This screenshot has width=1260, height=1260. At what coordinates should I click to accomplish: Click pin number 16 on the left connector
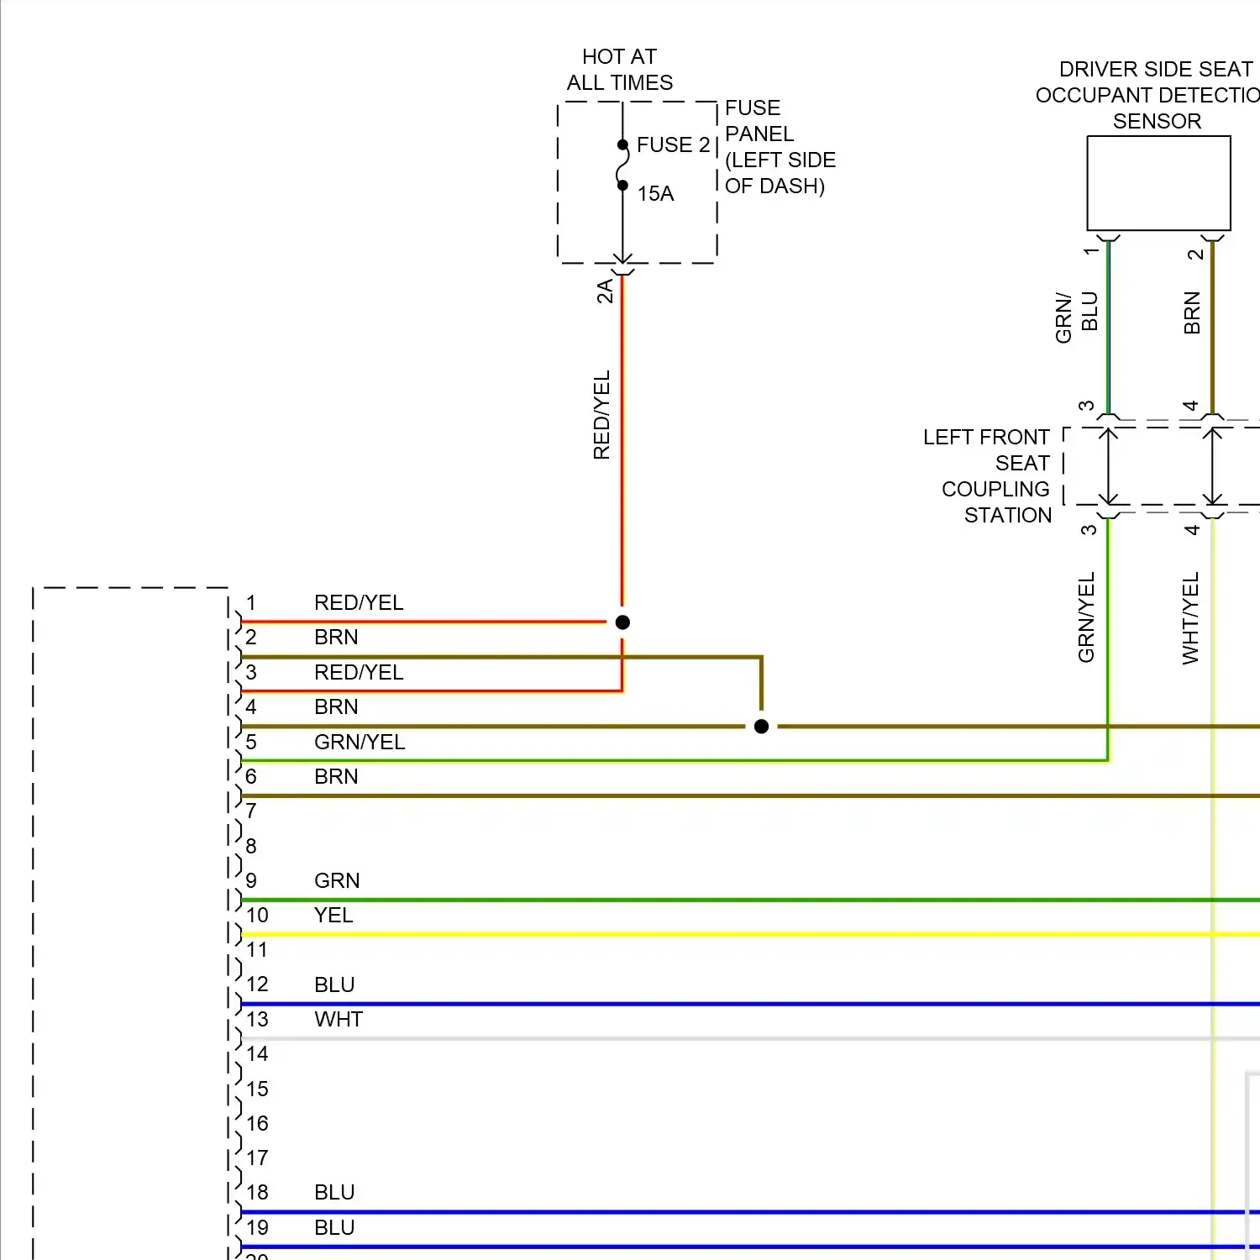click(x=257, y=1124)
